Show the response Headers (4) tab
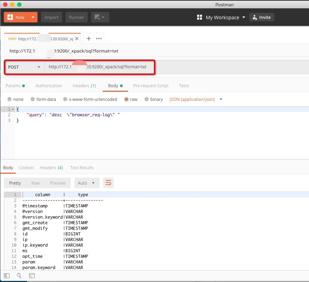Viewport: 309px width, 282px height. pyautogui.click(x=51, y=168)
